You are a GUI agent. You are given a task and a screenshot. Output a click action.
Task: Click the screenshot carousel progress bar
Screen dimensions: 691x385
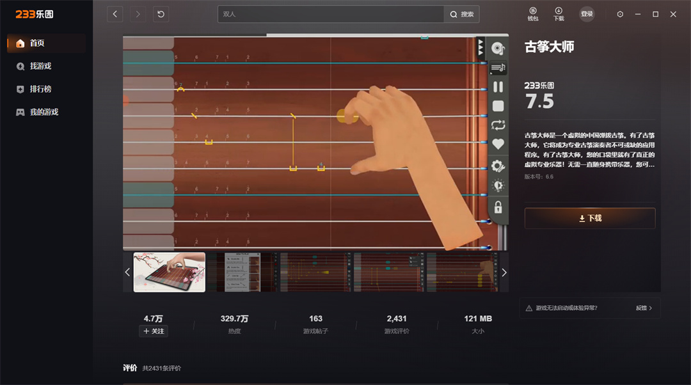click(315, 35)
